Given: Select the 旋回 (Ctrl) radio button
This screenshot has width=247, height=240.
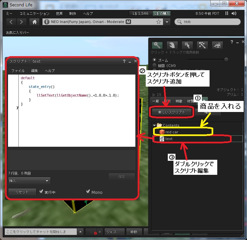Looking at the screenshot, I should click(154, 66).
